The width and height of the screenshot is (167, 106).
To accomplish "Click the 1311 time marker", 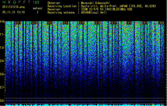I will click(18, 23).
